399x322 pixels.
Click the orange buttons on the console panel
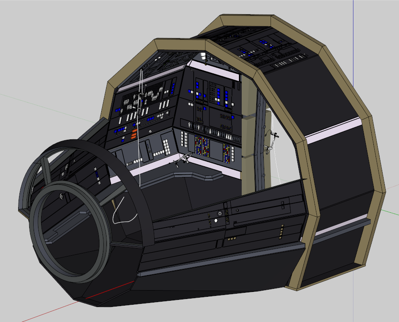133,134
